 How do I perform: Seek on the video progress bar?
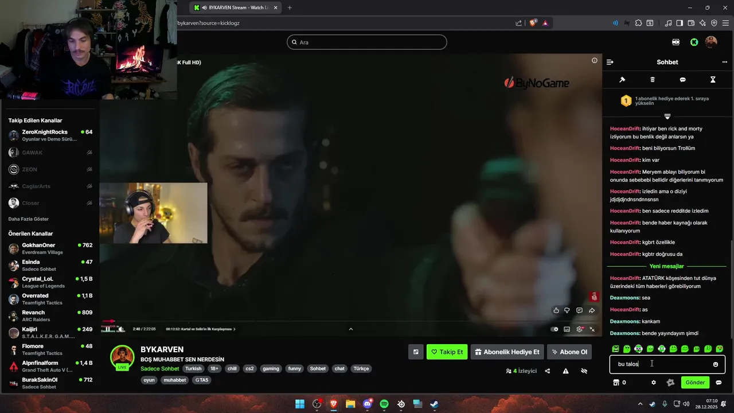click(350, 322)
